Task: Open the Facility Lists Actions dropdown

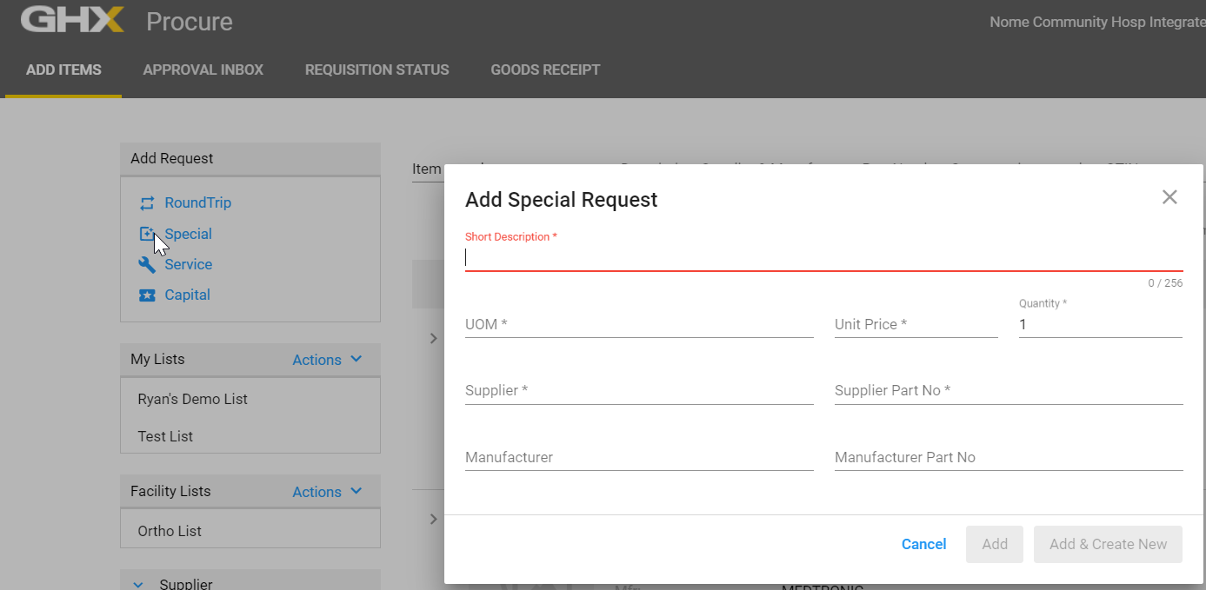Action: pyautogui.click(x=328, y=492)
